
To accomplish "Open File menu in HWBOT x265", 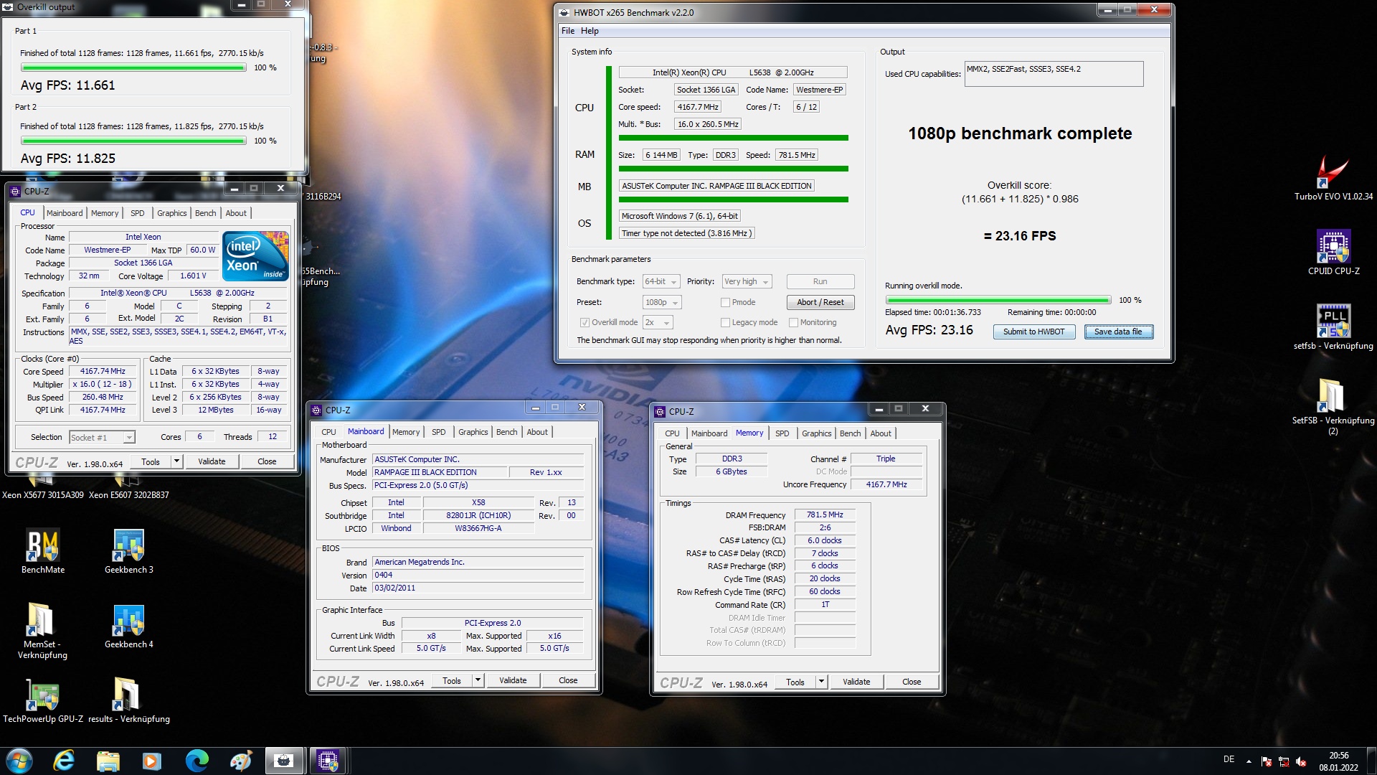I will [568, 31].
